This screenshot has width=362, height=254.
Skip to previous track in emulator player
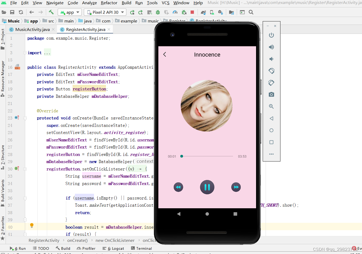pyautogui.click(x=178, y=187)
